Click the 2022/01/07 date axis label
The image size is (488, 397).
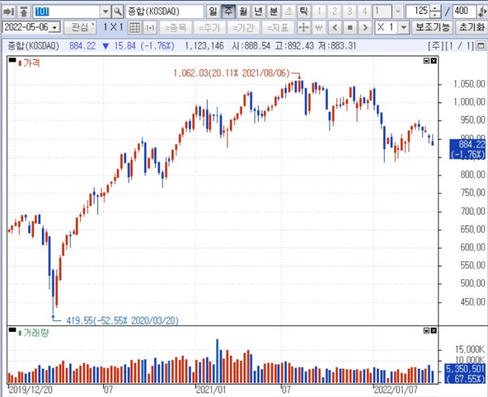[395, 390]
